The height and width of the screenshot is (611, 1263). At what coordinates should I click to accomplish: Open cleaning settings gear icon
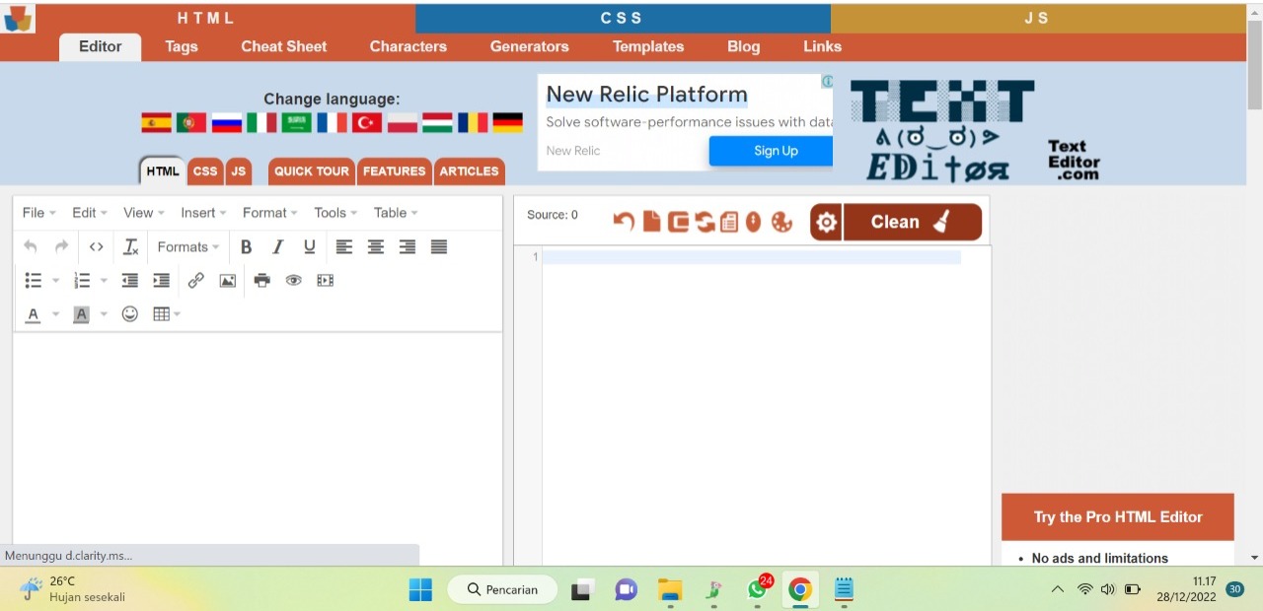[827, 223]
